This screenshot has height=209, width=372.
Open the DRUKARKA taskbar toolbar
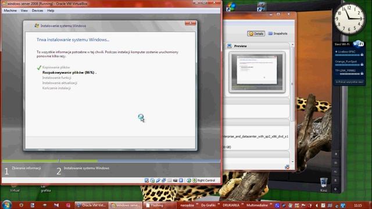tap(231, 205)
